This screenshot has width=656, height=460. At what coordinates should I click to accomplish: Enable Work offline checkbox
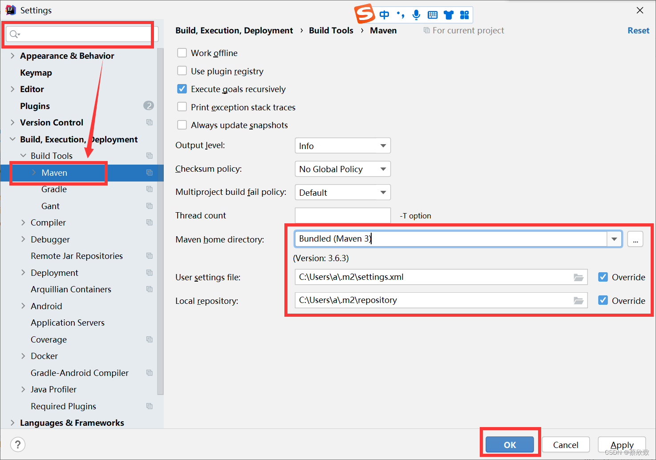pos(182,53)
